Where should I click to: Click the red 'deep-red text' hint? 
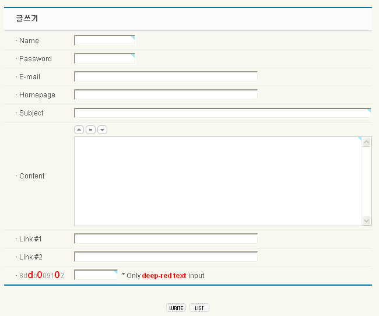point(164,276)
